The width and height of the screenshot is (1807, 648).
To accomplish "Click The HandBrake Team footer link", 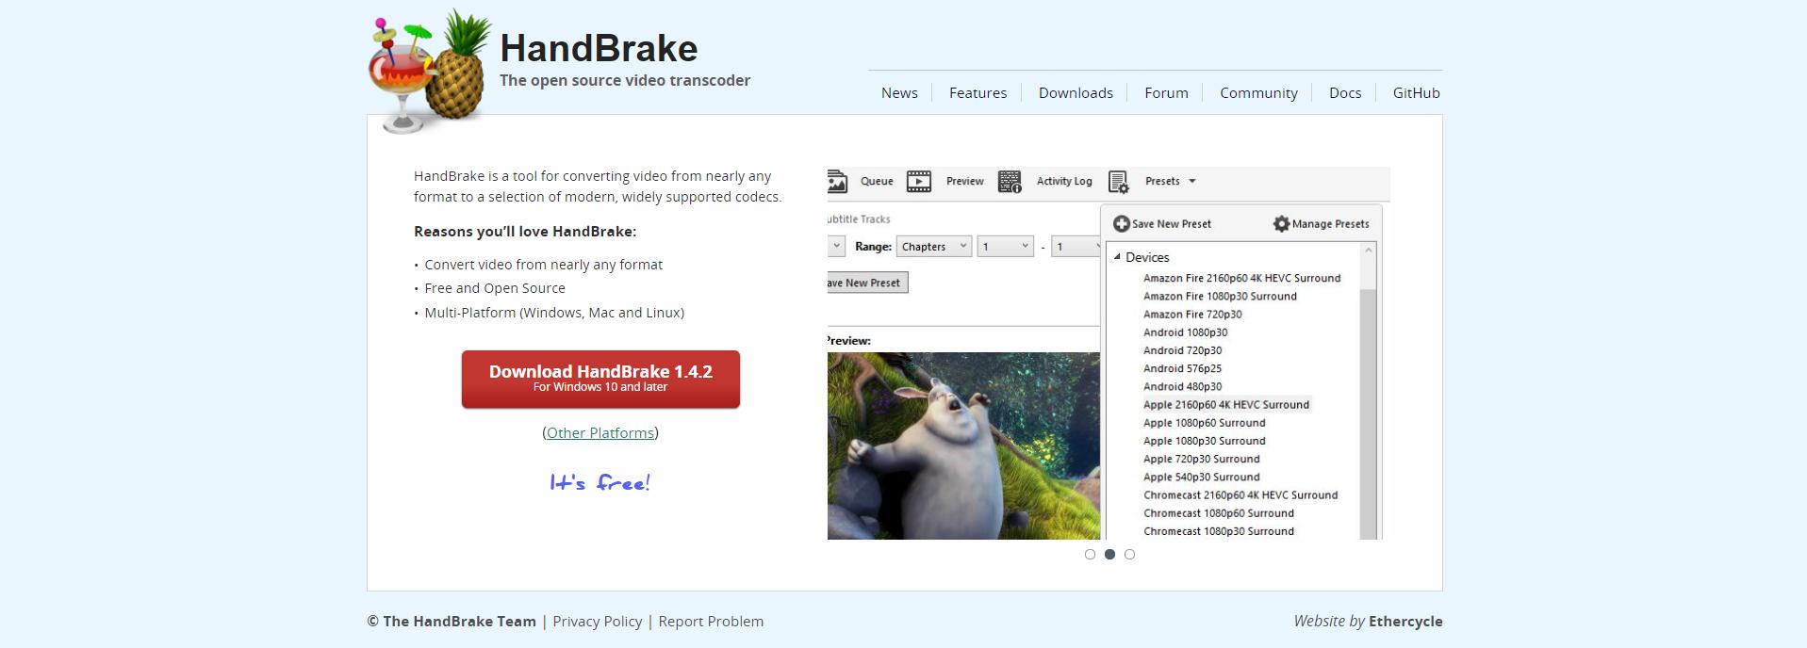I will point(459,622).
